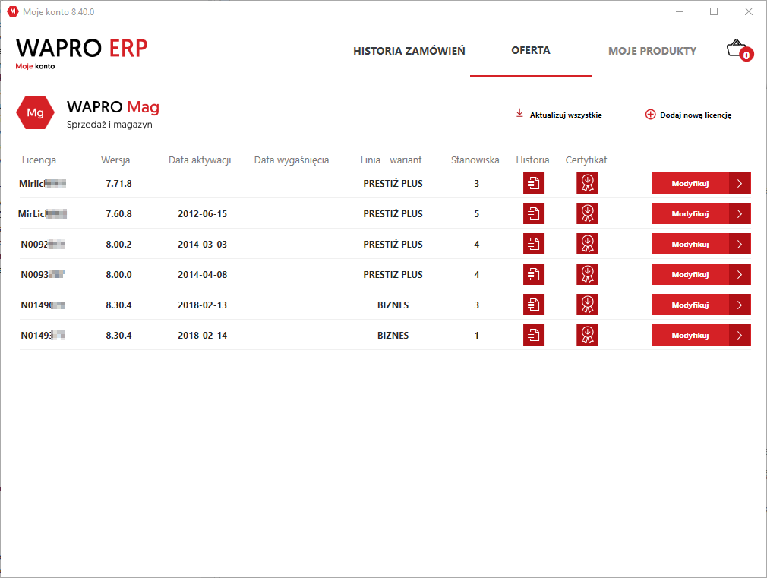The width and height of the screenshot is (767, 578).
Task: Click Modyfikuj for license activated 2018-02-13
Action: [702, 305]
